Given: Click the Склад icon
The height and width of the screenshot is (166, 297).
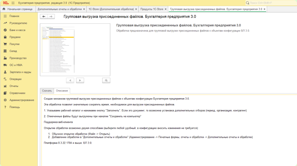Looking at the screenshot, I should click(5, 51).
